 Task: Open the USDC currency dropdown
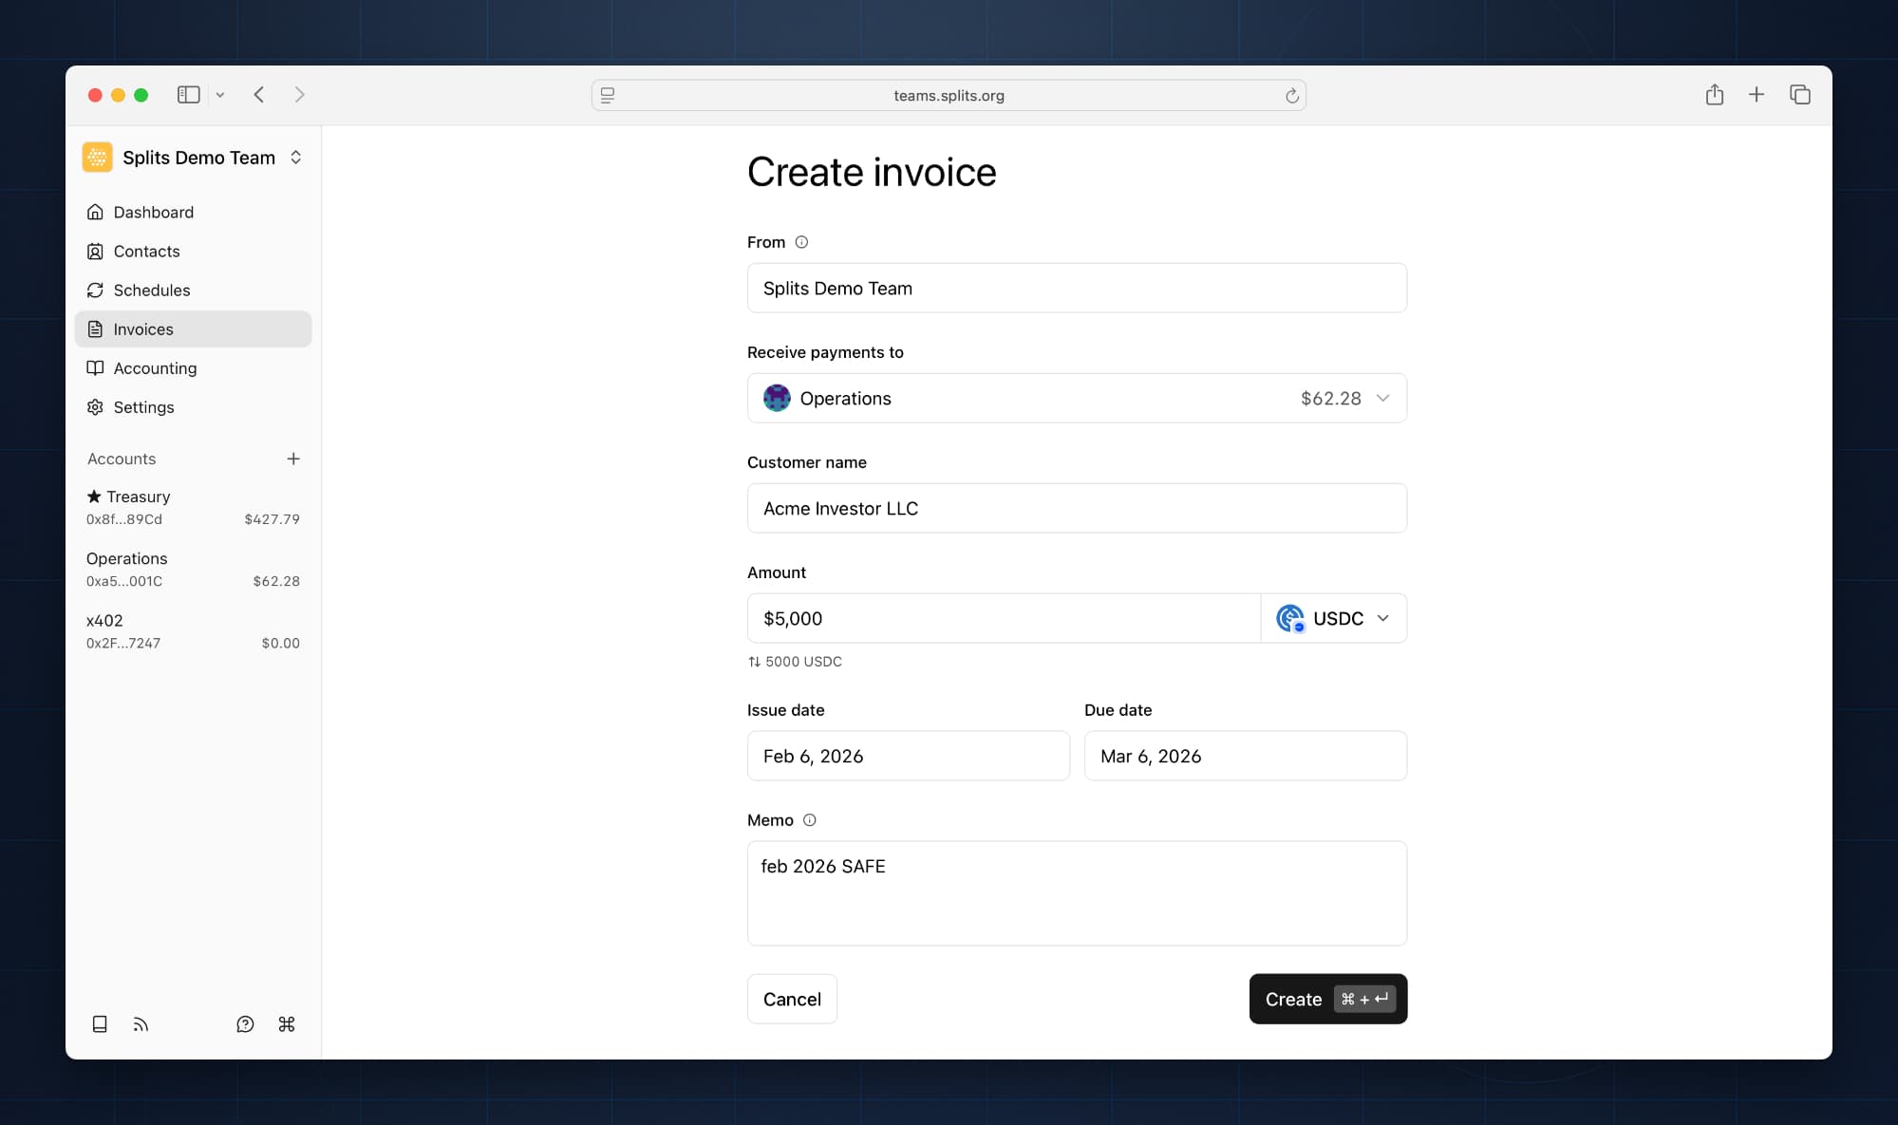tap(1334, 619)
